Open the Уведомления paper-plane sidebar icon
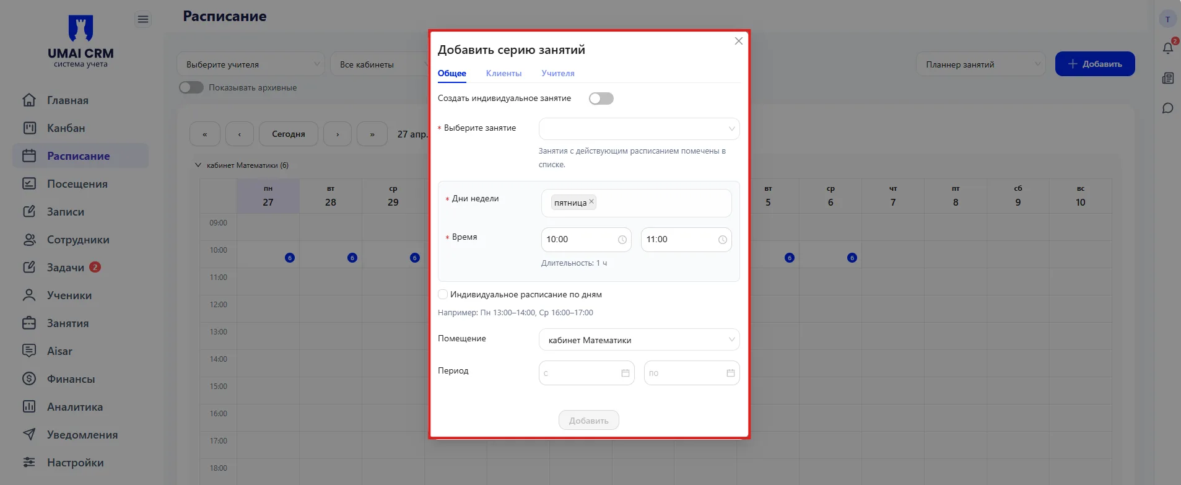 pos(29,434)
